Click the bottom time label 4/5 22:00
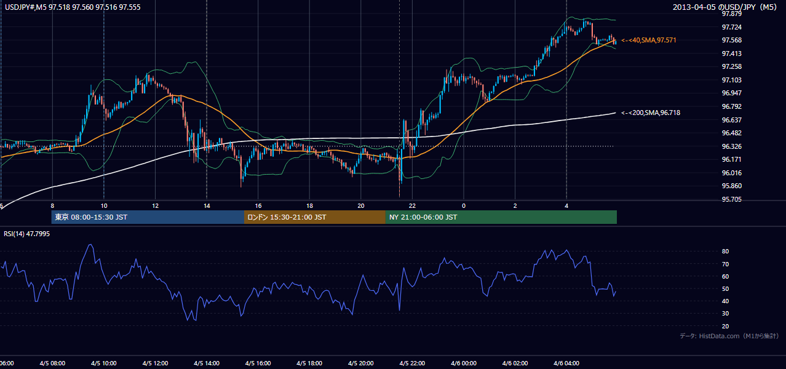786x369 pixels. click(412, 363)
